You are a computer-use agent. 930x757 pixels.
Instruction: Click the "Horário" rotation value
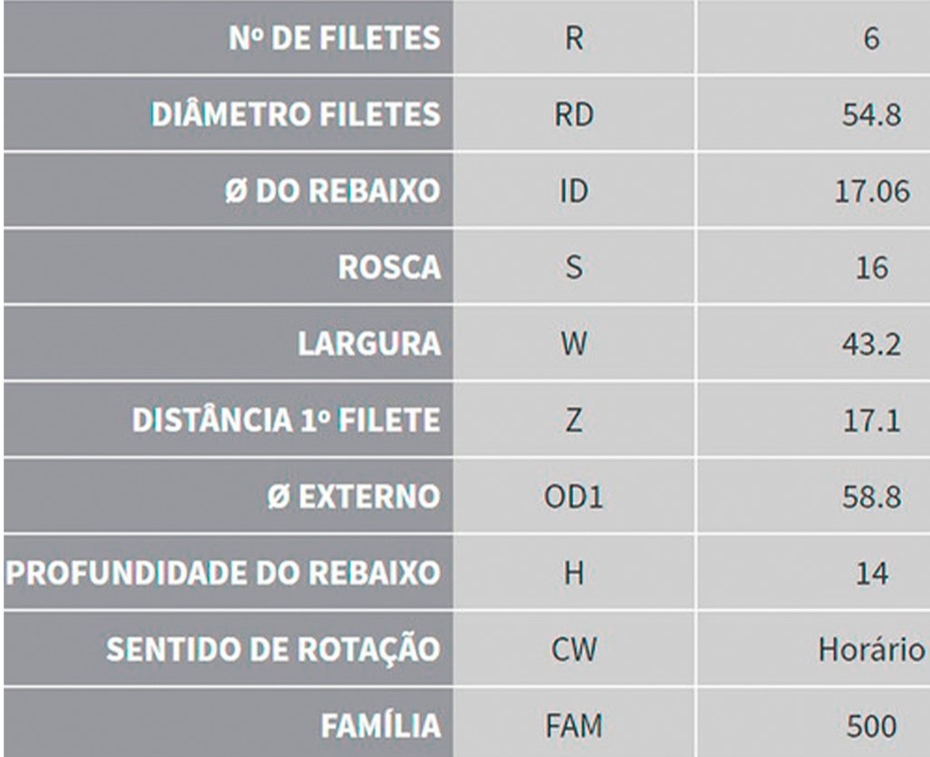click(x=871, y=649)
